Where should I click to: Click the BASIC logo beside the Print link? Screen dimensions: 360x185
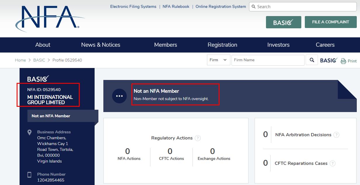[329, 60]
